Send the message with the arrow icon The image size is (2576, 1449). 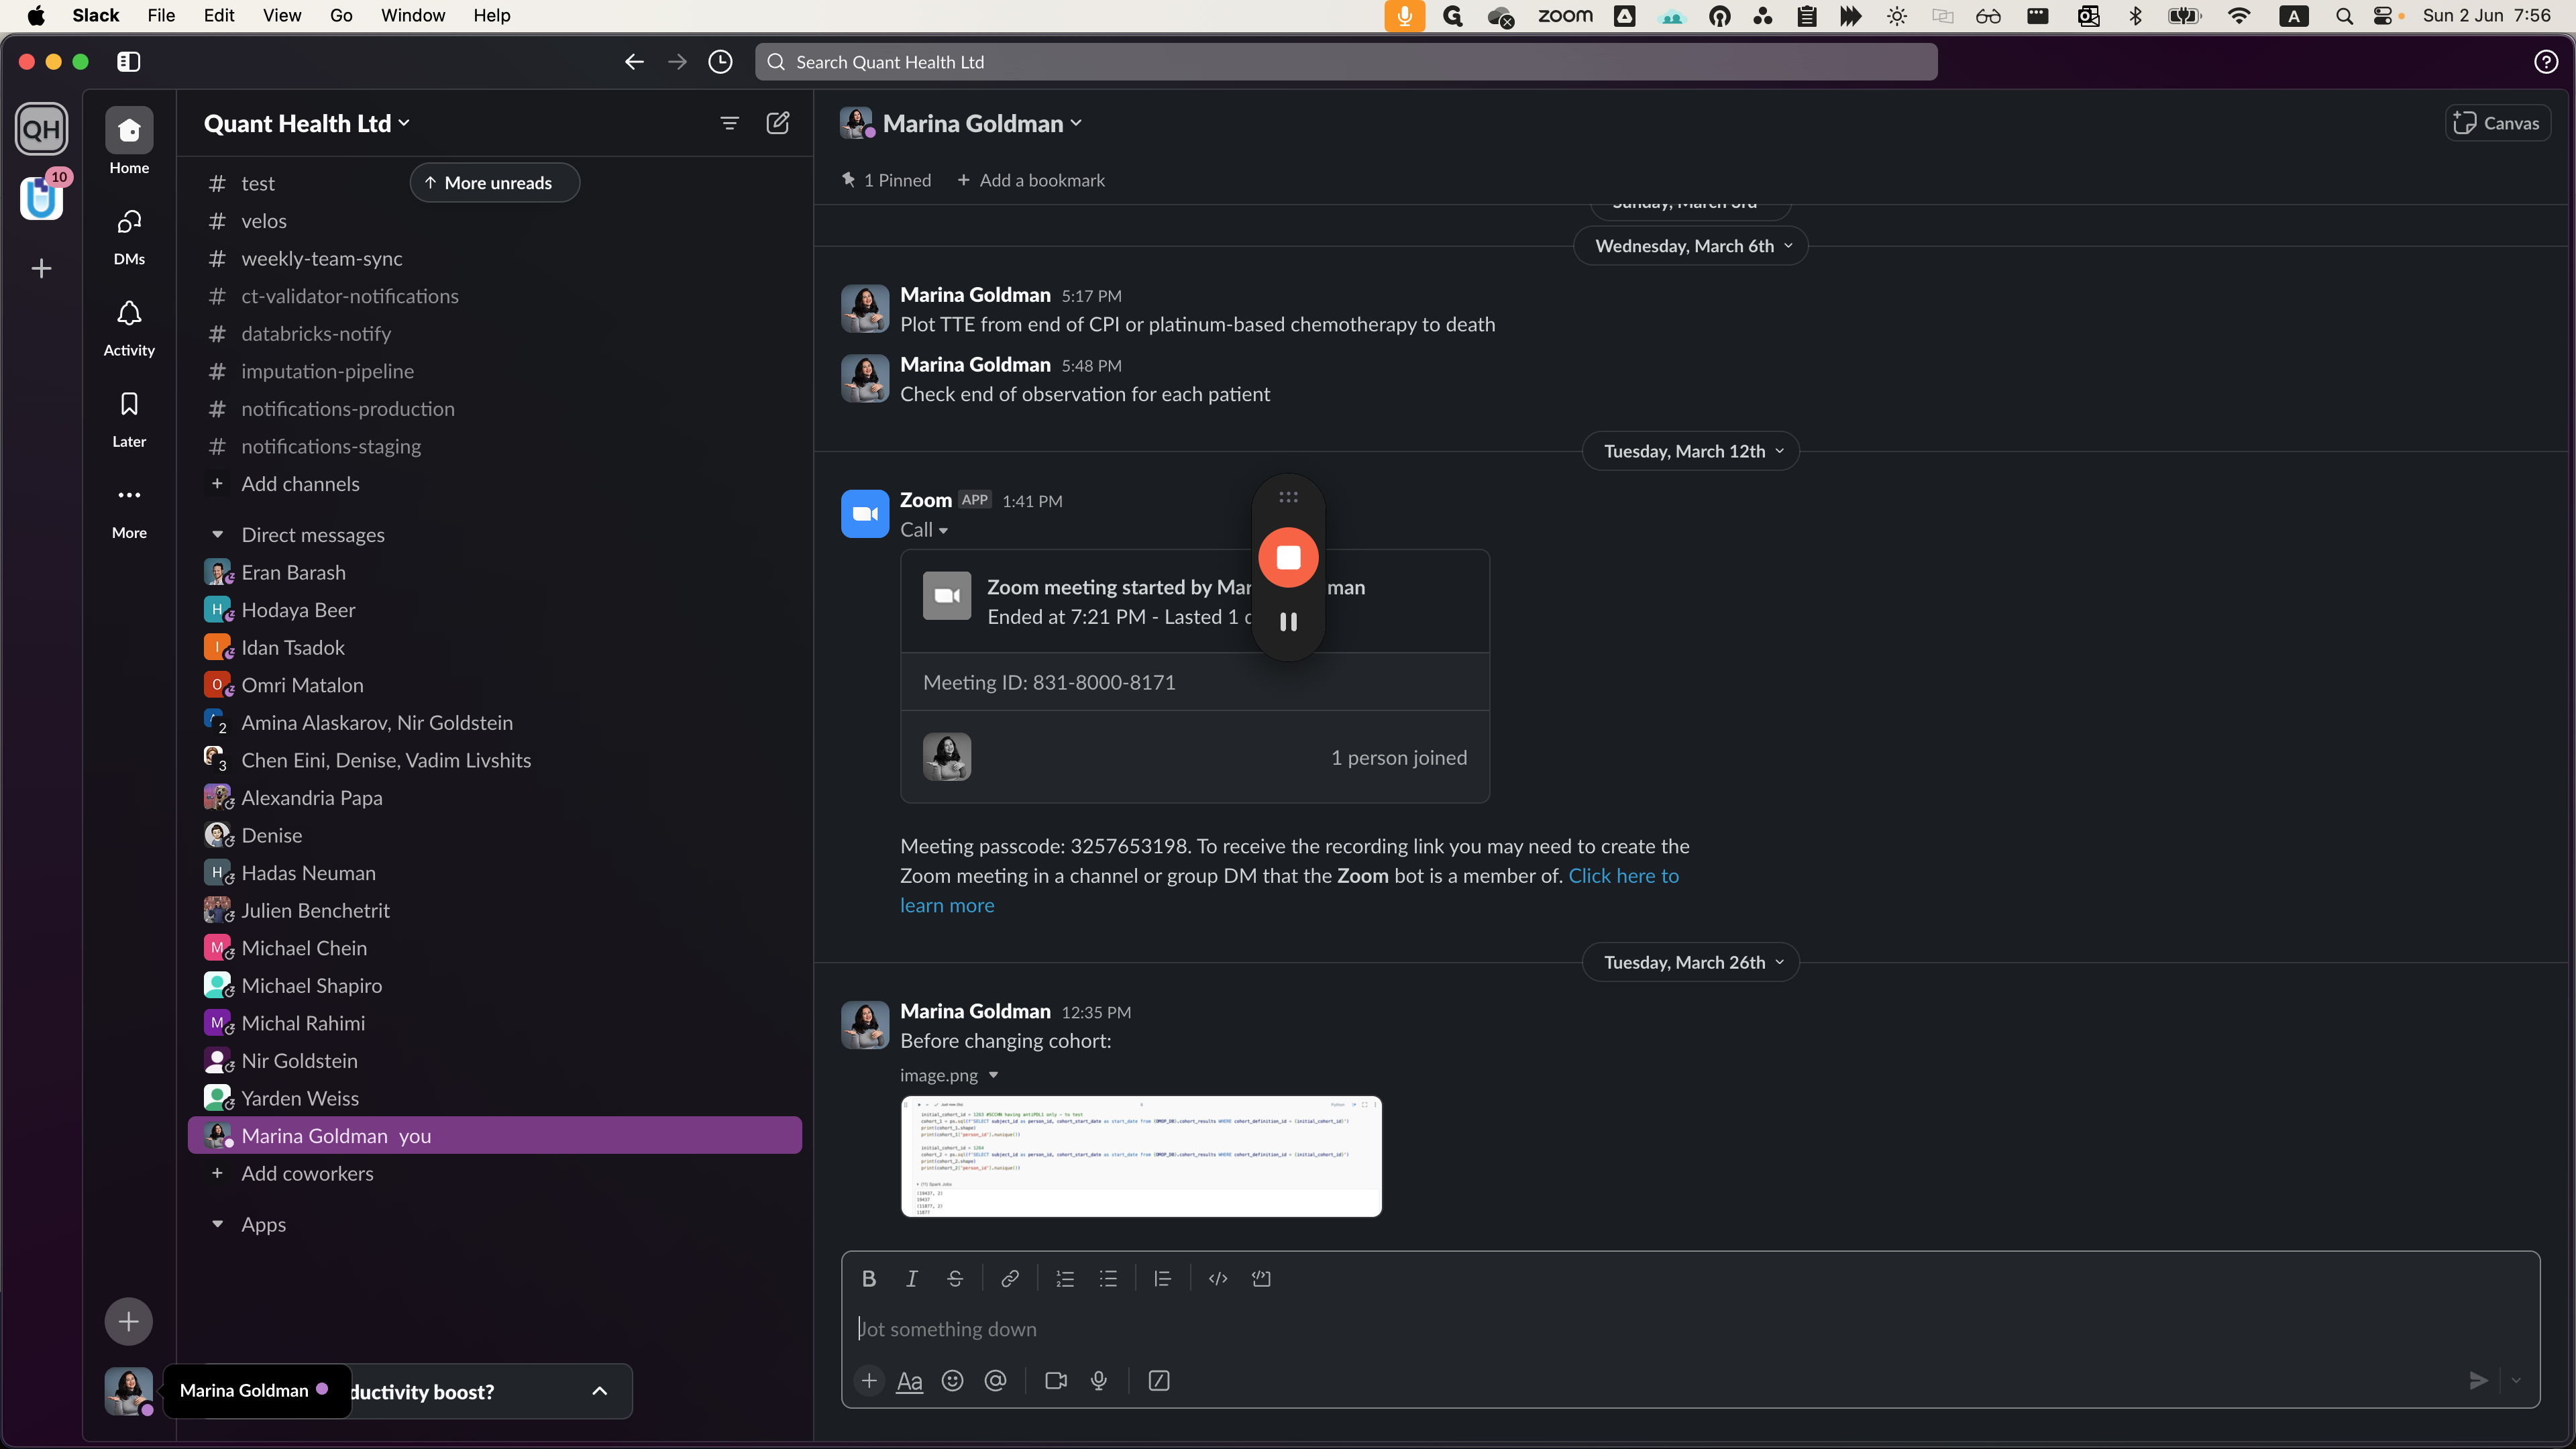point(2478,1380)
